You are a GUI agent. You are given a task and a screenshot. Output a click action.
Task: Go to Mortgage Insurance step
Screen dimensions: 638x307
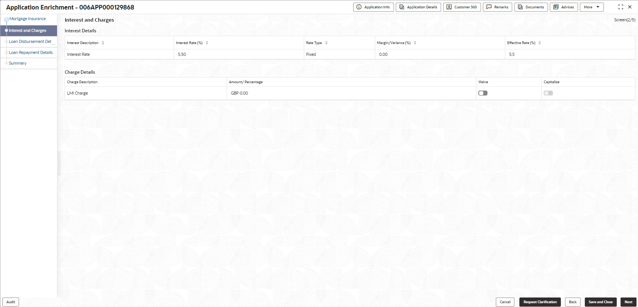point(27,19)
